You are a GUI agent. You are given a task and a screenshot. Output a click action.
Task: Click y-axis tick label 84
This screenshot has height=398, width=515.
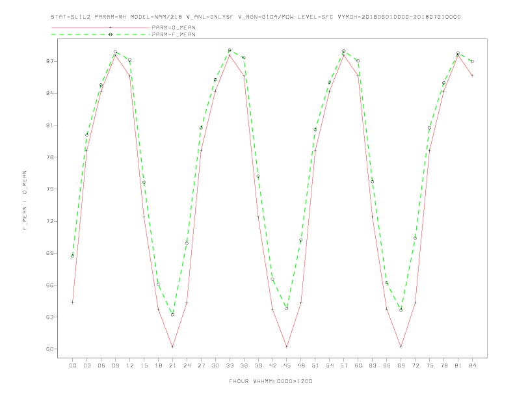50,93
